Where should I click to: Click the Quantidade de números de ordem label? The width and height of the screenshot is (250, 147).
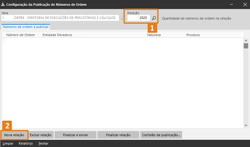[196, 18]
